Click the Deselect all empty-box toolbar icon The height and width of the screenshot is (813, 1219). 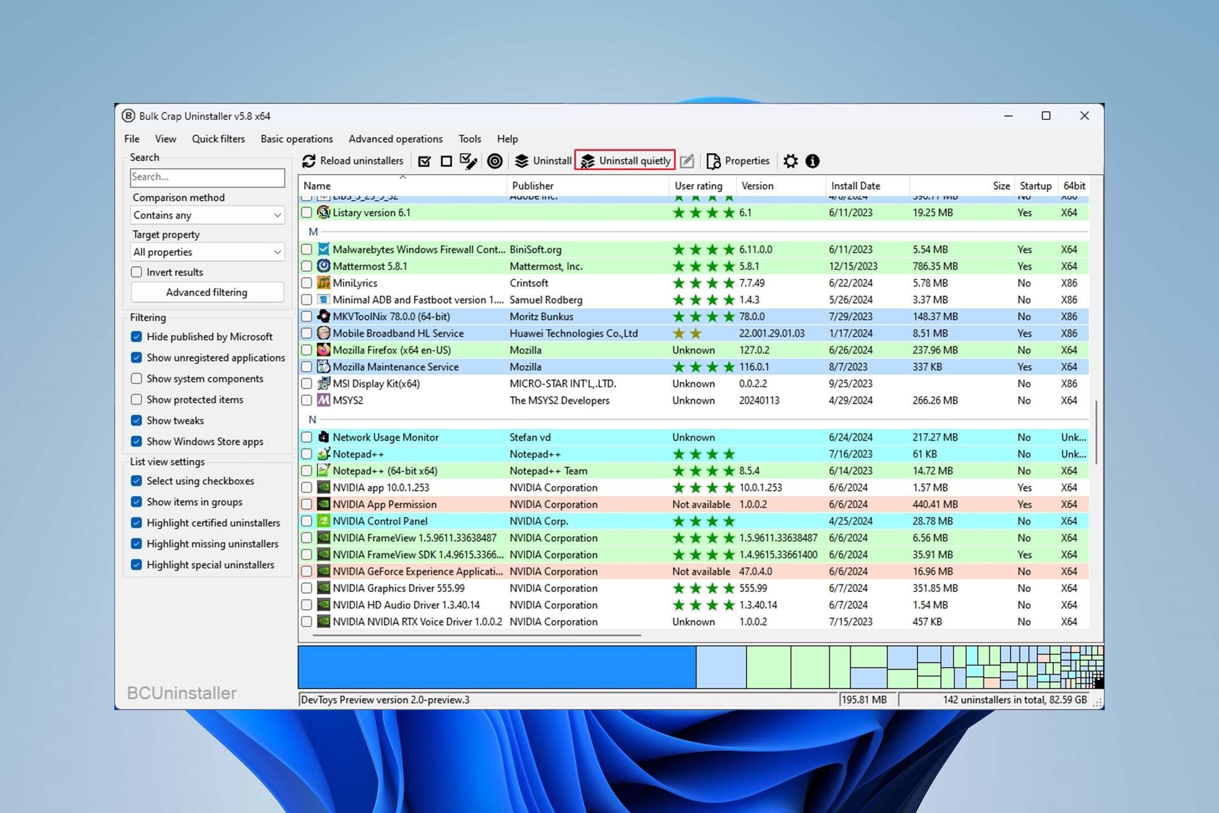[446, 161]
